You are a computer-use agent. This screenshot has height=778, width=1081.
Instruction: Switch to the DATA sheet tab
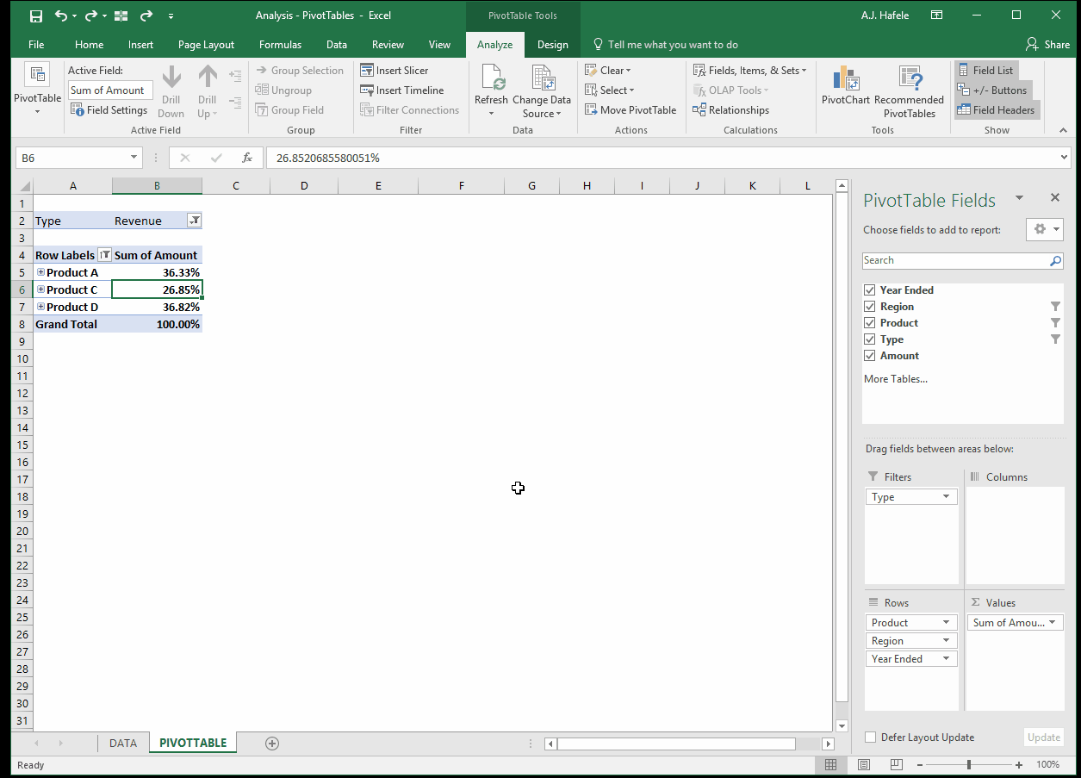pyautogui.click(x=123, y=744)
